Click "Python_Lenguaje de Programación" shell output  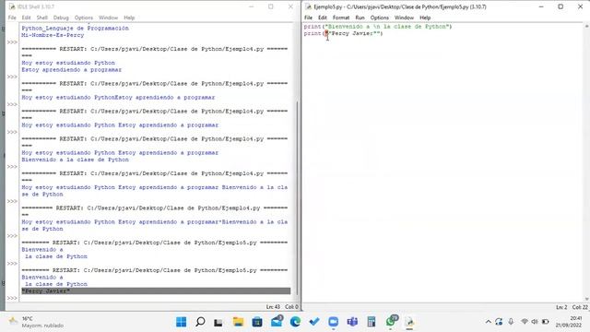coord(75,29)
